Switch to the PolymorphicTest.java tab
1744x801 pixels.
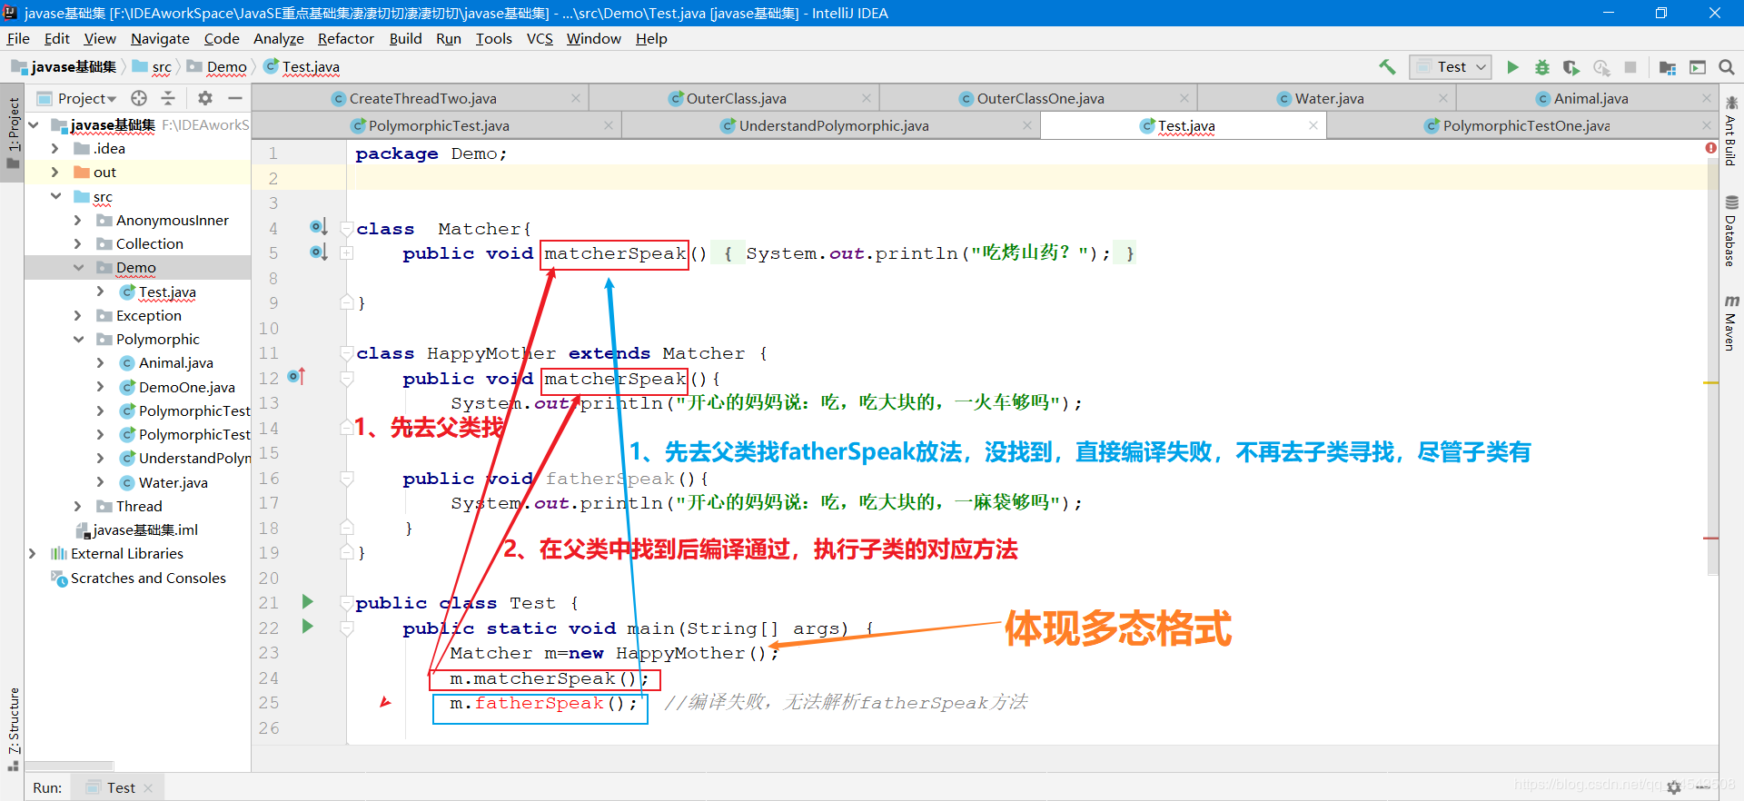tap(439, 125)
